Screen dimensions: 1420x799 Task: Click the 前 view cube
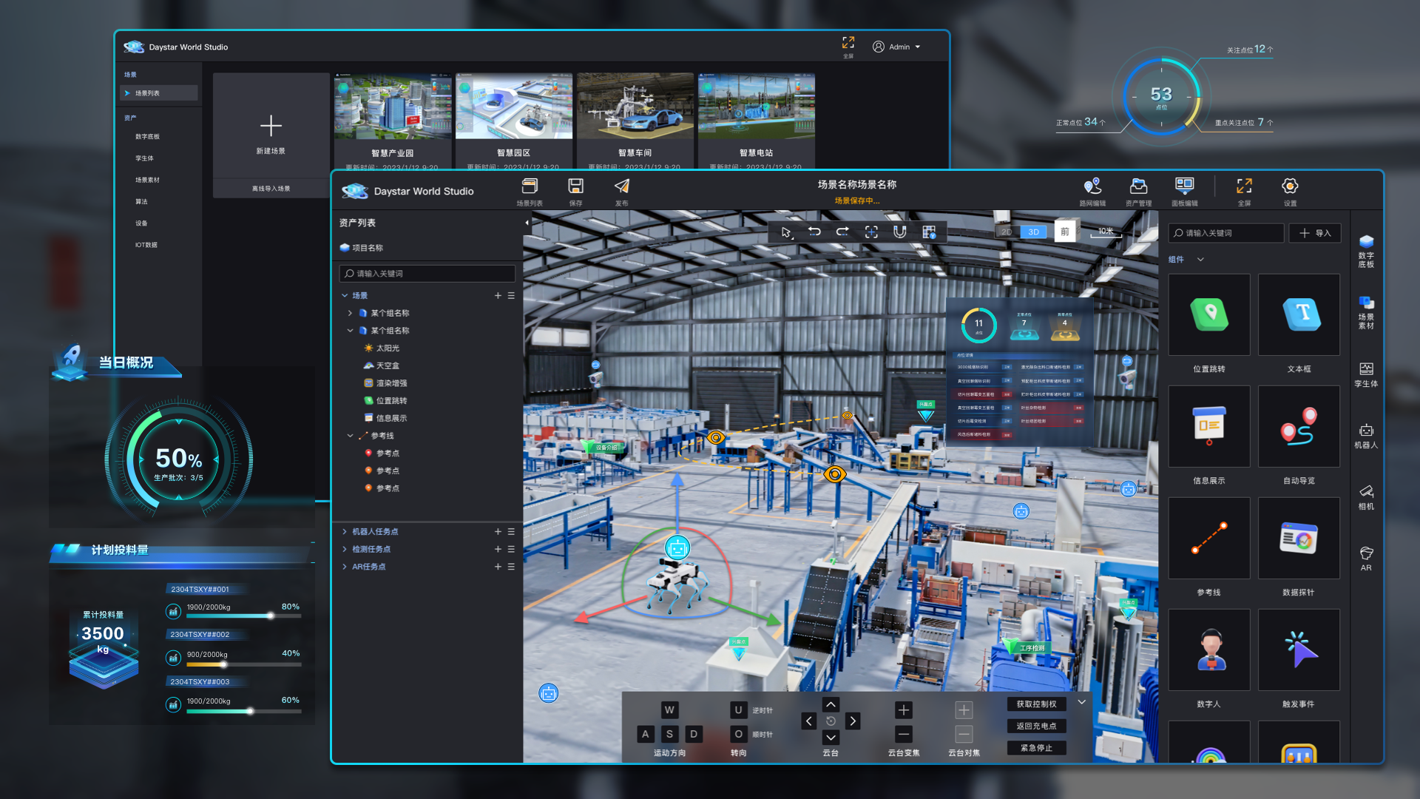click(1064, 232)
